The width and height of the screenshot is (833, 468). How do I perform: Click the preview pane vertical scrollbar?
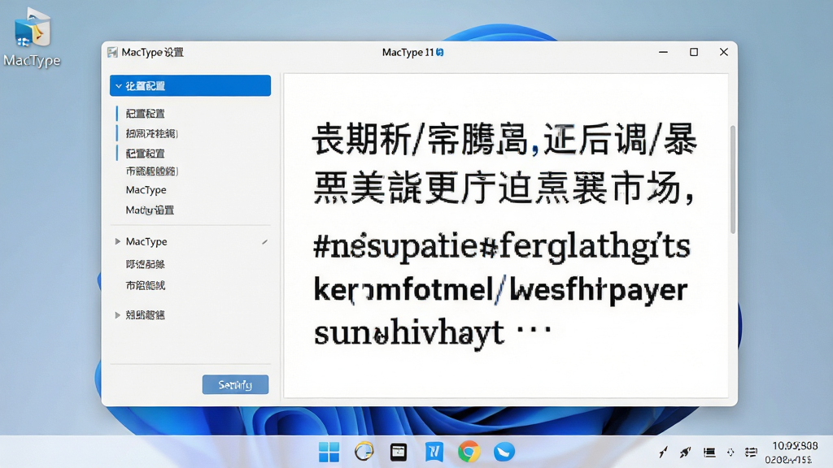pyautogui.click(x=733, y=180)
